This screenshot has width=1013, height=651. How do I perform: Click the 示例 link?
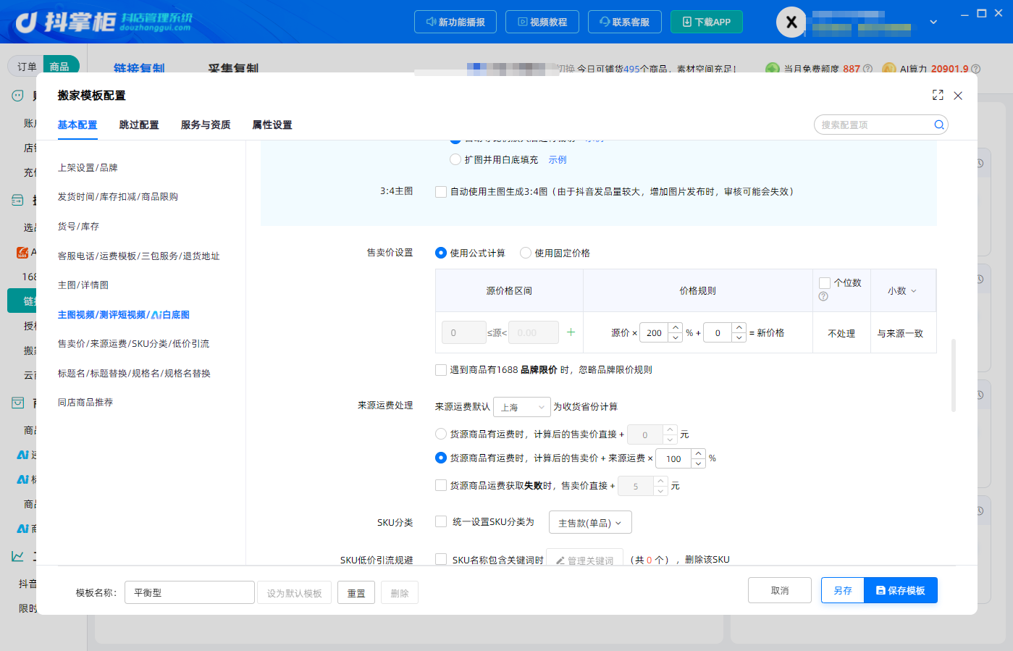[558, 159]
